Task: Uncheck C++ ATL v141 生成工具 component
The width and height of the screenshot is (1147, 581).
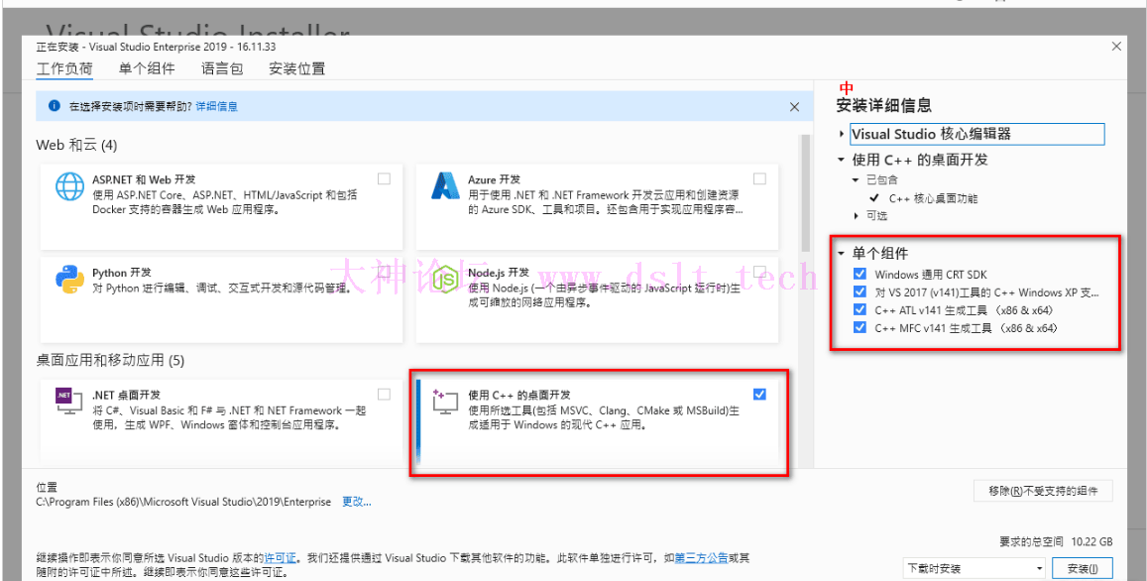Action: click(x=860, y=310)
